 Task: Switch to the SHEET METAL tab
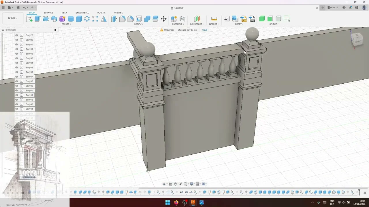82,13
